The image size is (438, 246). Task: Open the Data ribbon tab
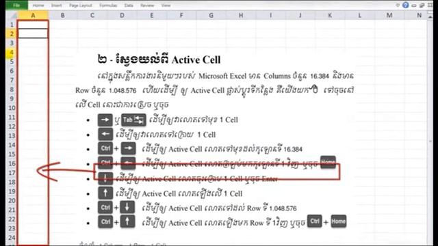tap(129, 5)
